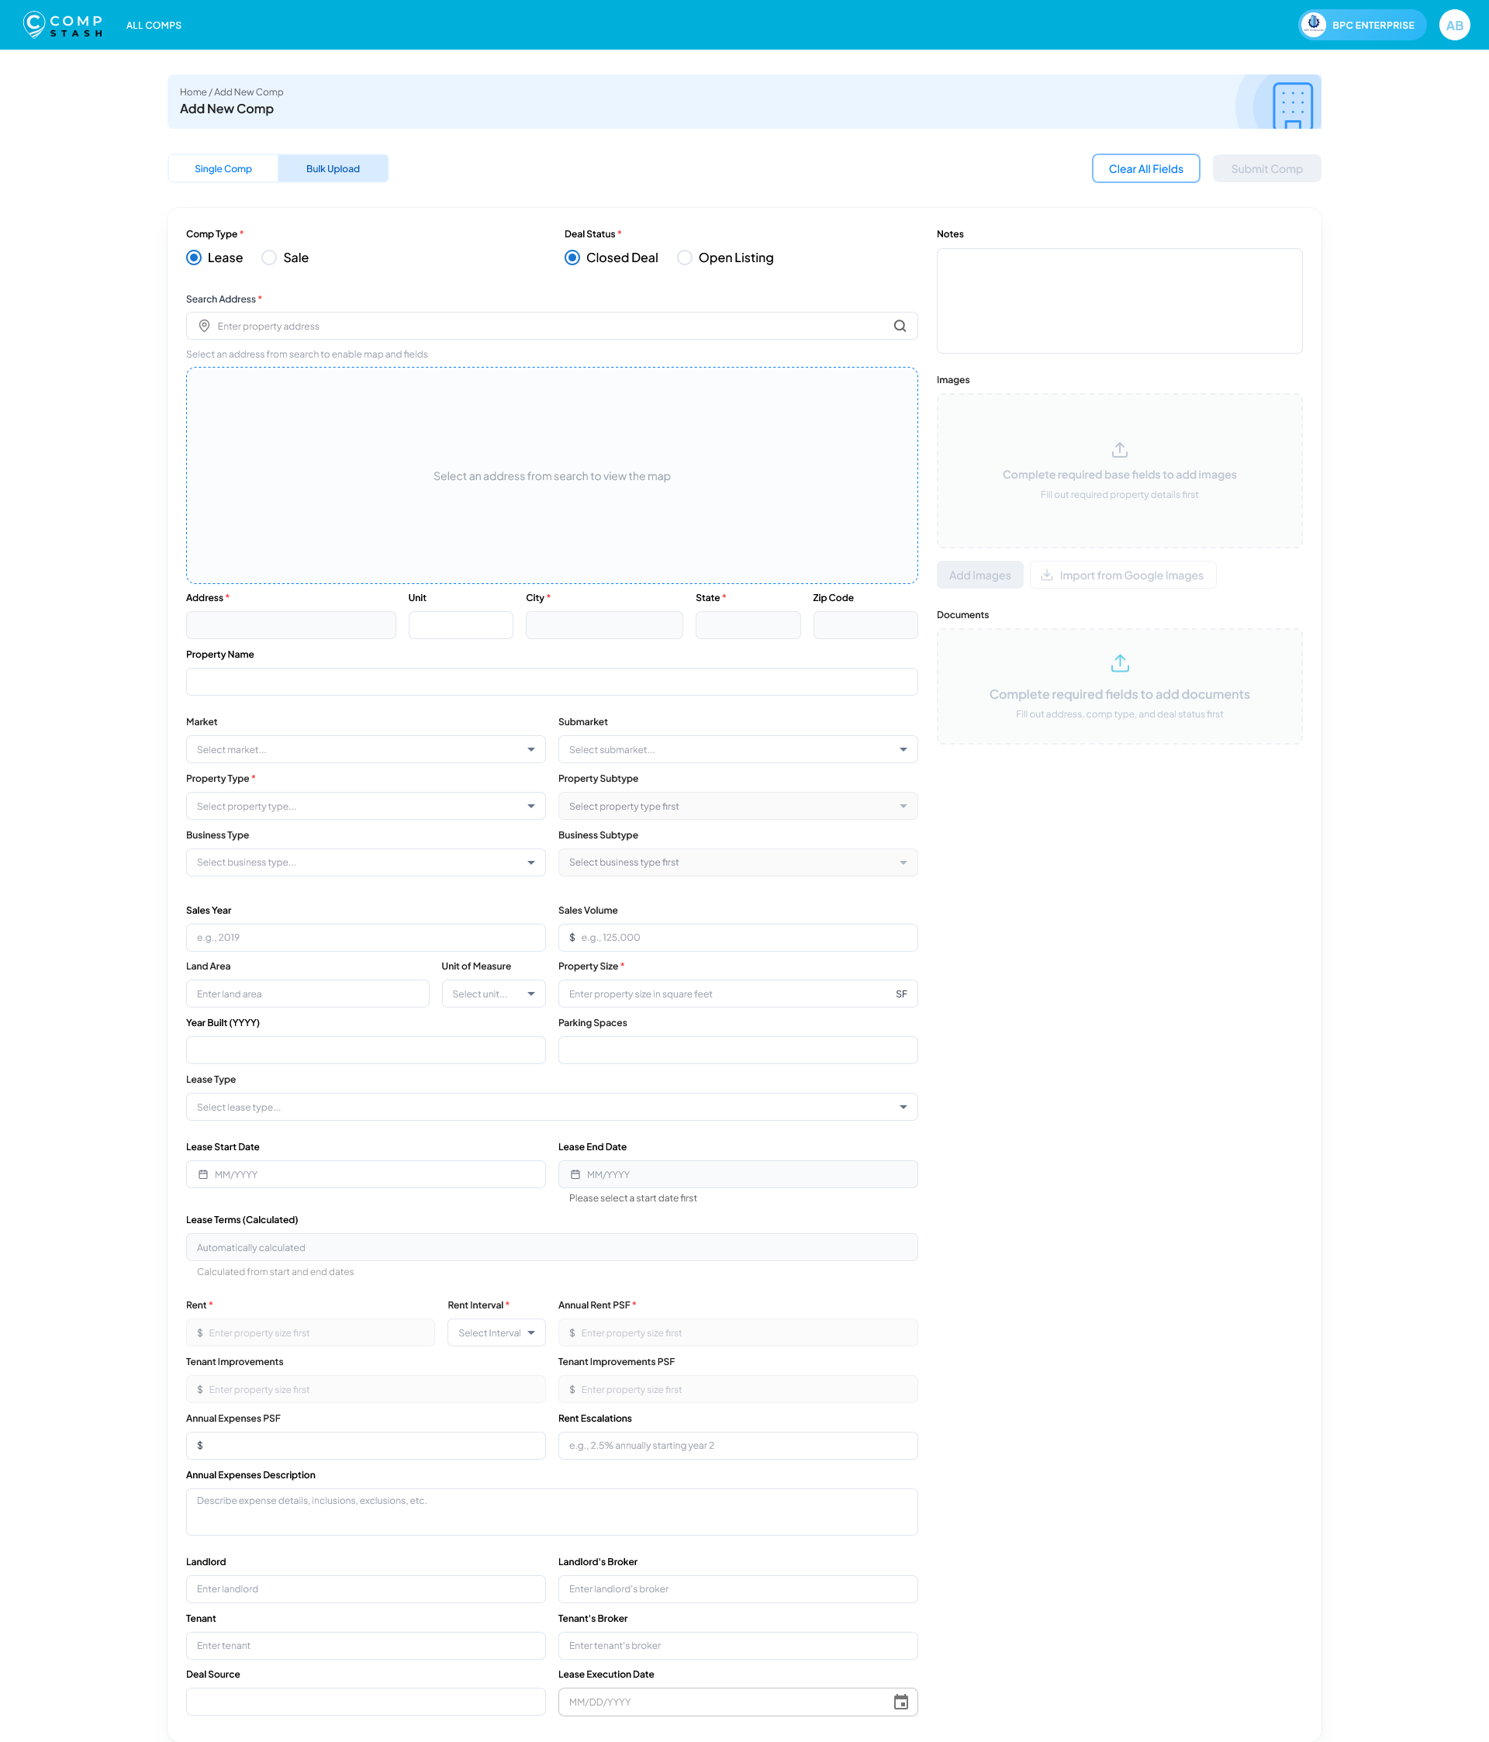Select the Sale comp type radio
1489x1742 pixels.
click(x=269, y=258)
